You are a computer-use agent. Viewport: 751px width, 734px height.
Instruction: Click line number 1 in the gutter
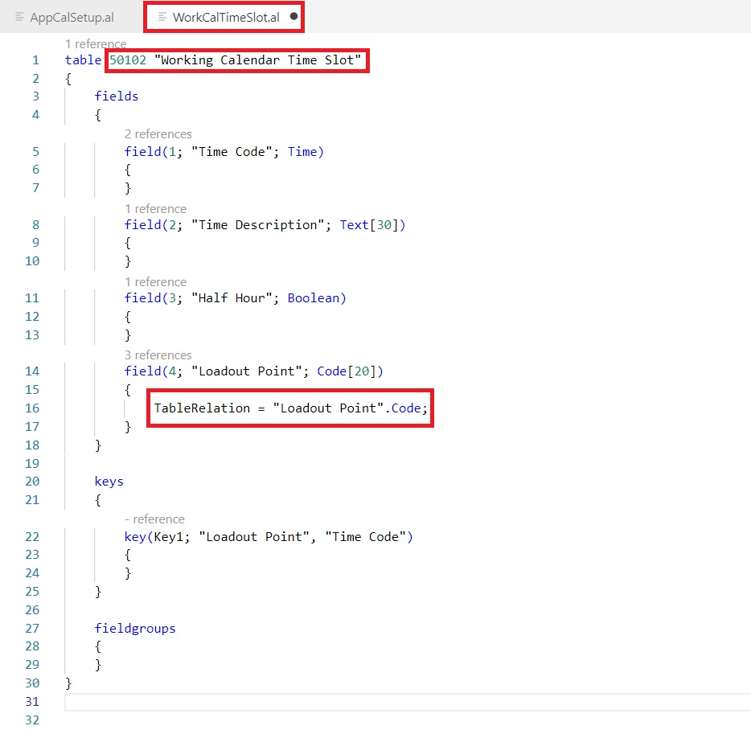click(35, 60)
